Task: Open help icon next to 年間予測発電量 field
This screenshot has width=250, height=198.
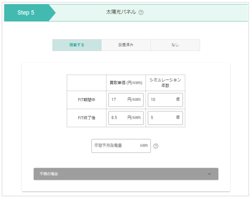Action: (x=156, y=146)
